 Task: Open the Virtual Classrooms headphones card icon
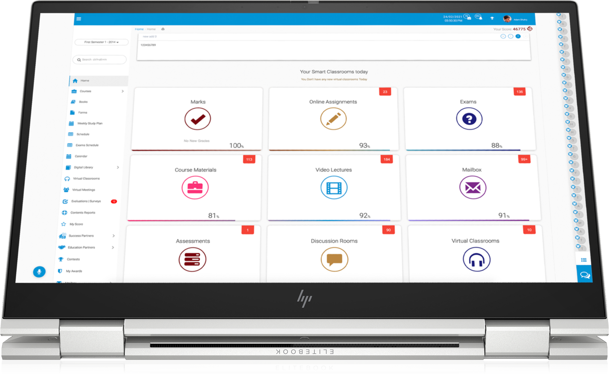point(476,259)
